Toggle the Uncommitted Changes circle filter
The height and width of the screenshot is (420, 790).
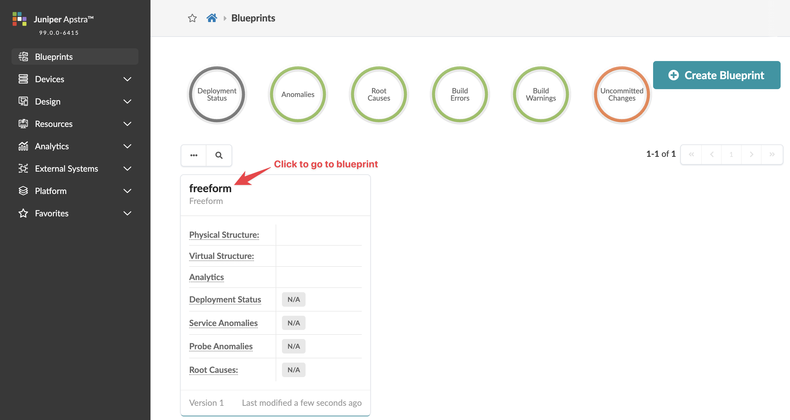click(x=622, y=94)
